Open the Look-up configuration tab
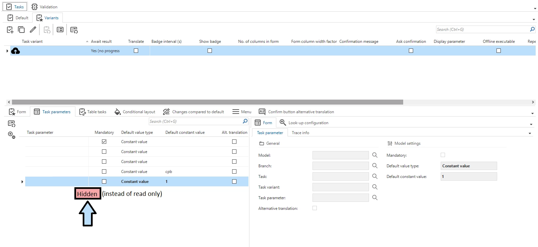The width and height of the screenshot is (538, 247). (304, 123)
